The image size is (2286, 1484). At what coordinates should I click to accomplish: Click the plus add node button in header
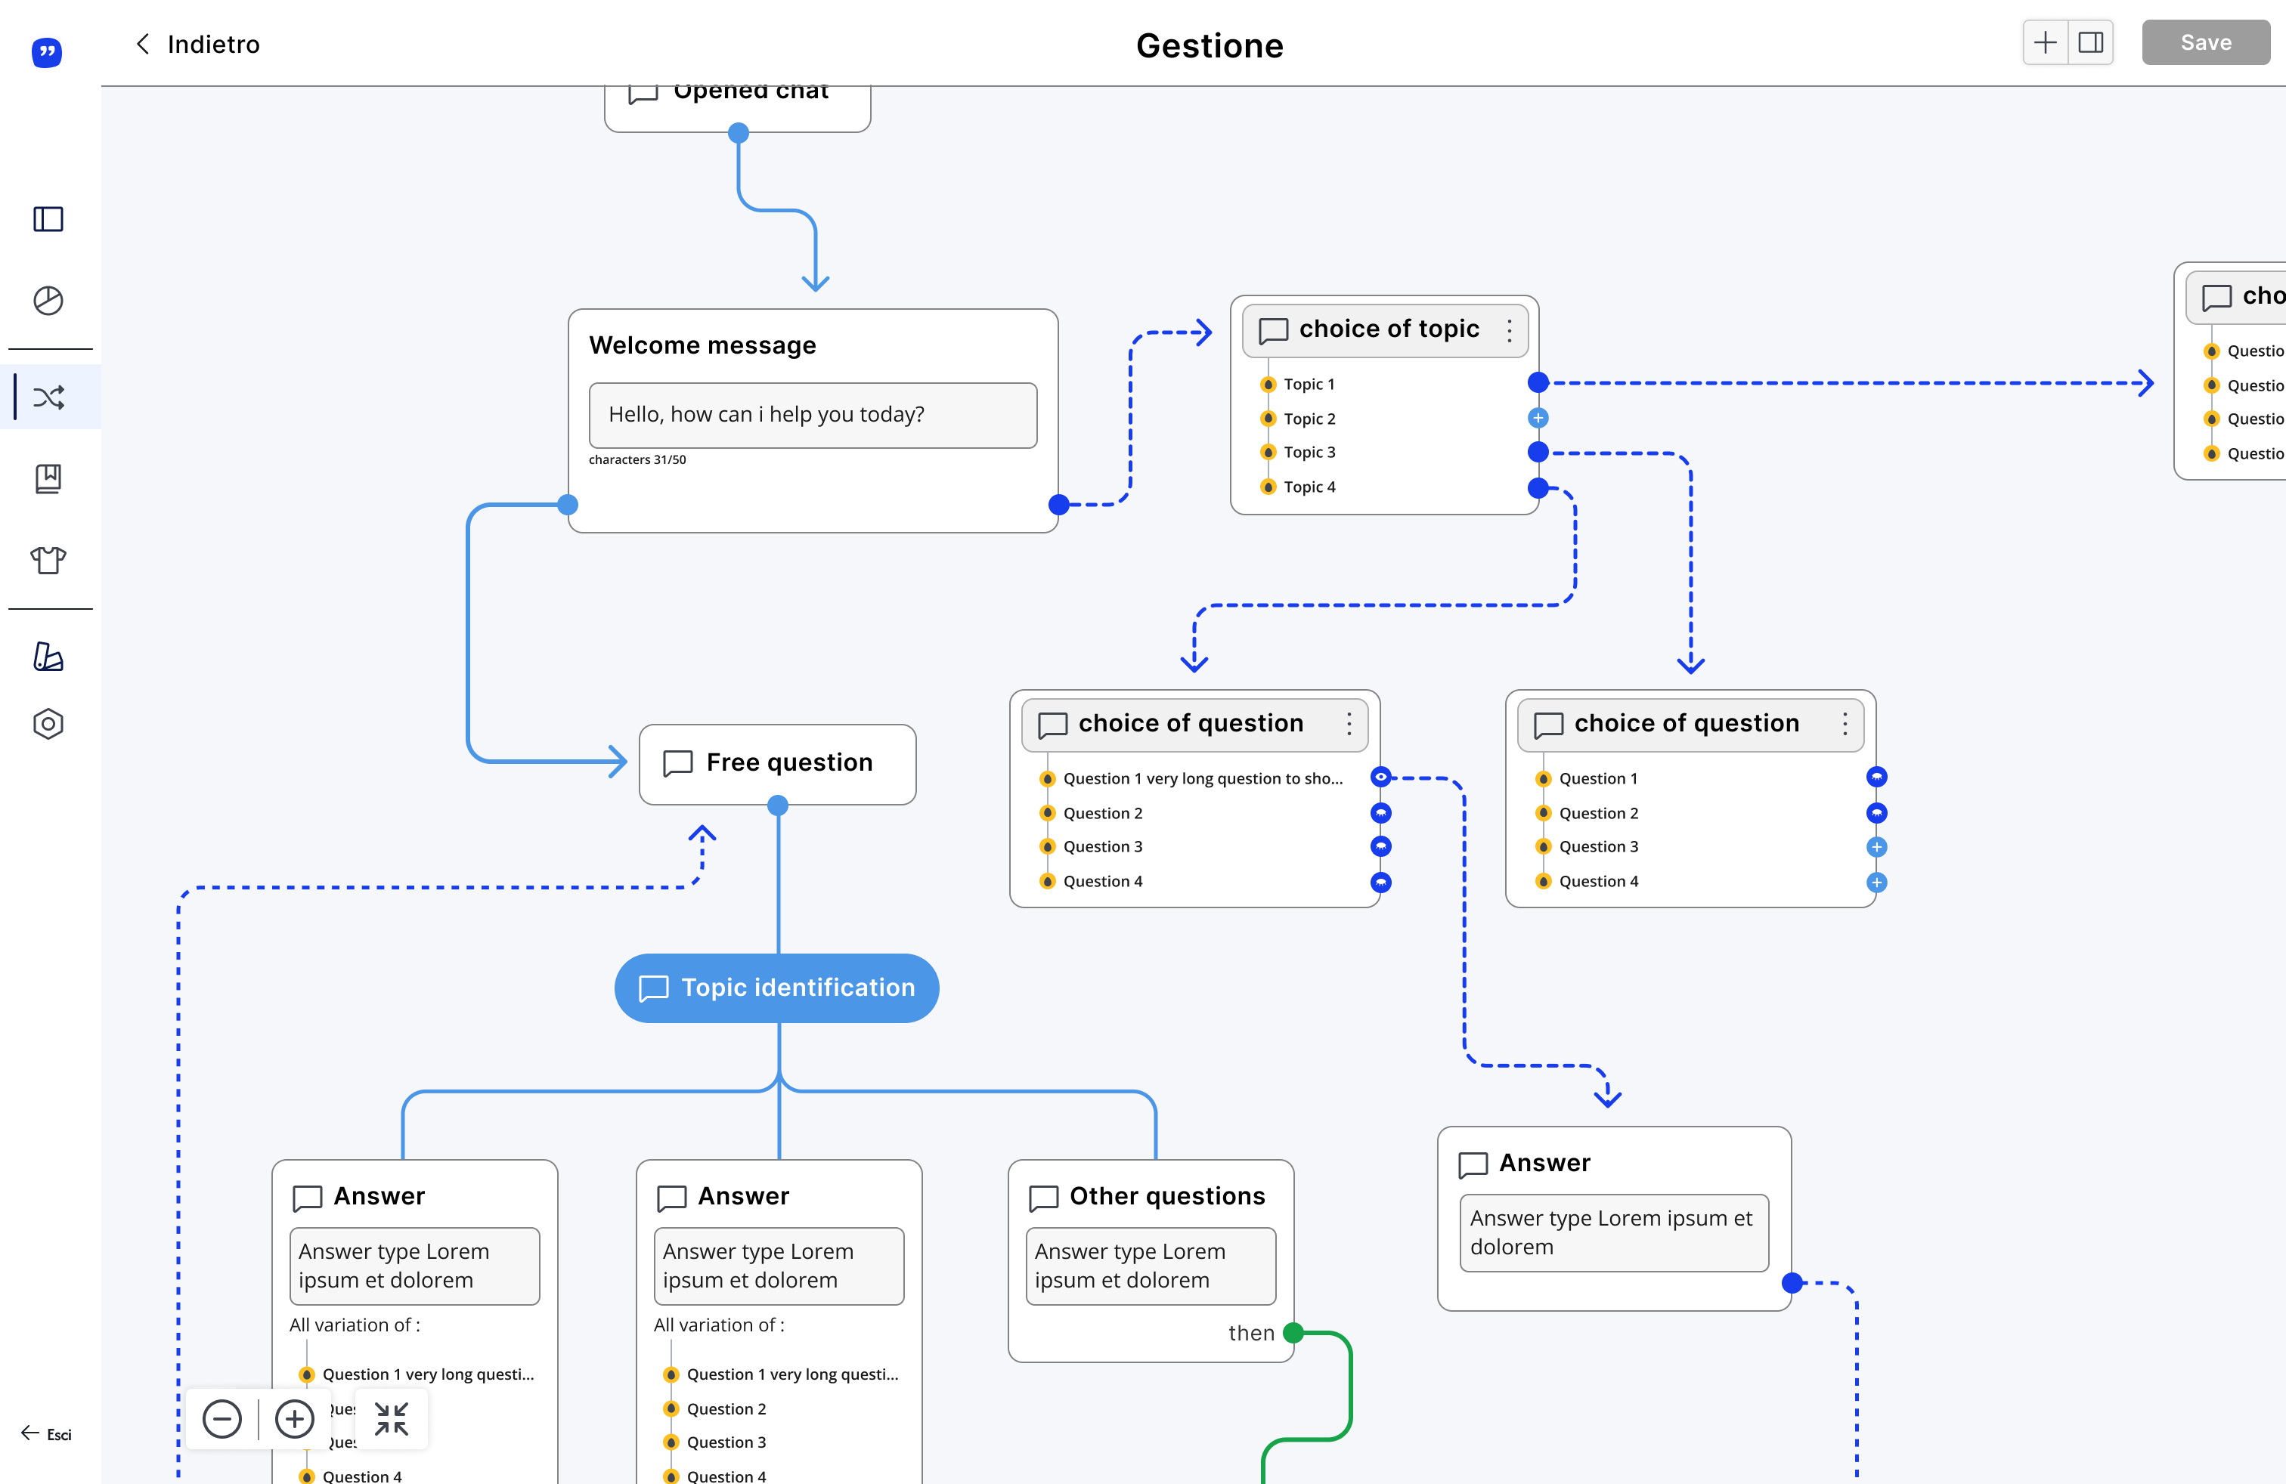(2046, 42)
